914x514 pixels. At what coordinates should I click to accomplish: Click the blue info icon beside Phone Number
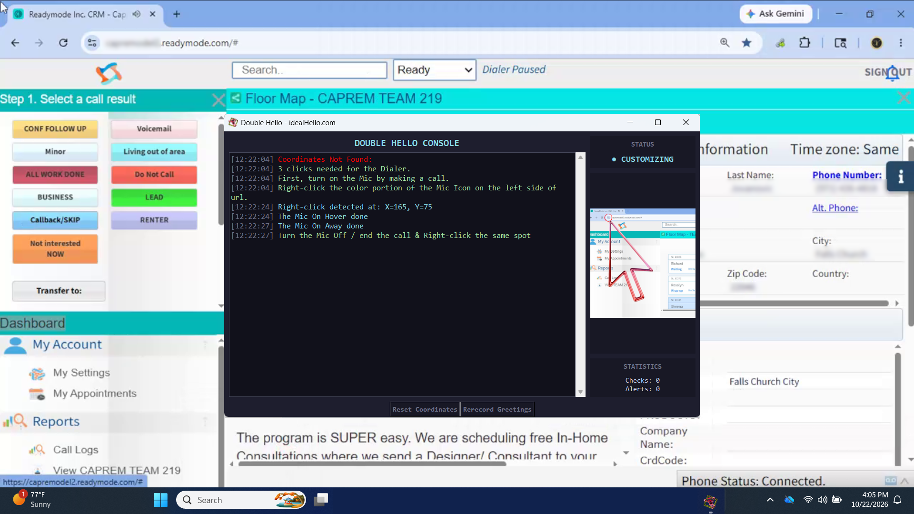coord(900,177)
